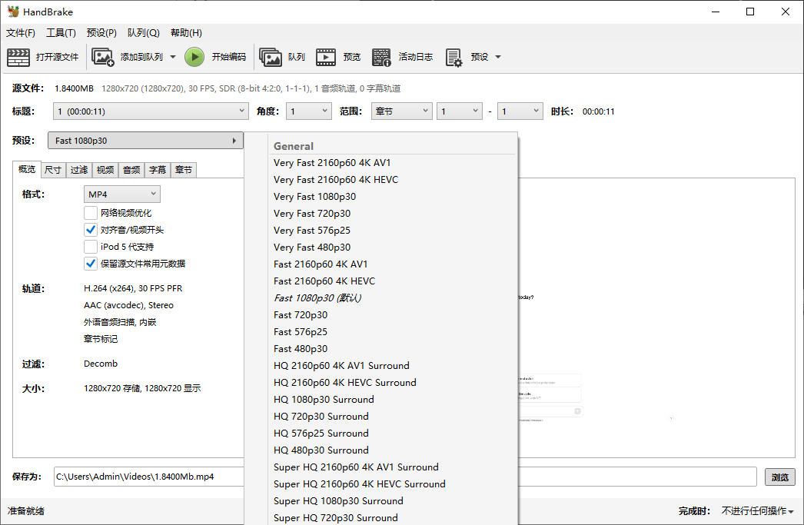Viewport: 804px width, 525px height.
Task: Click the Queue stacked-images icon
Action: click(x=271, y=57)
